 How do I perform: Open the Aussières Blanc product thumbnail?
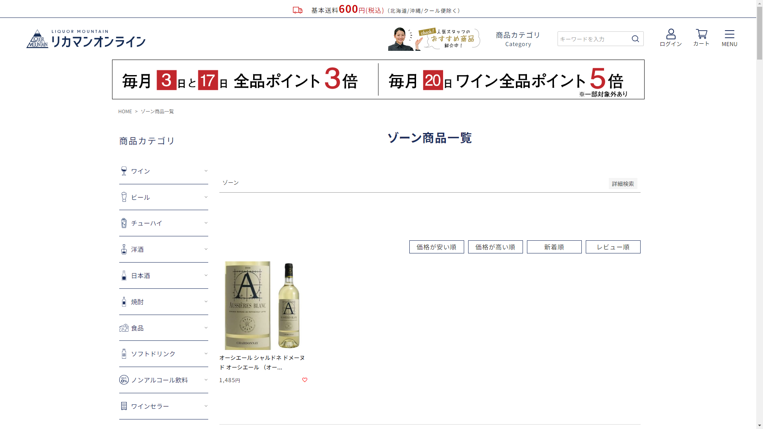[263, 305]
